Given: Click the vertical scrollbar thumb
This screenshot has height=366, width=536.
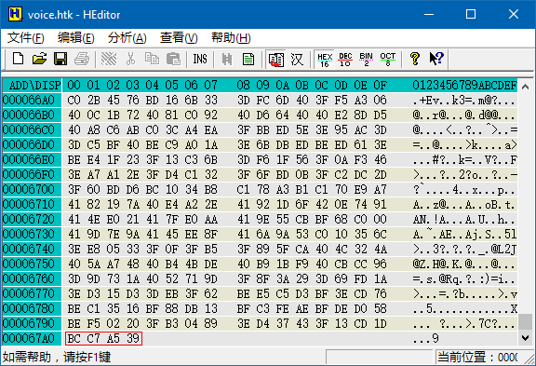Looking at the screenshot, I should click(x=526, y=322).
